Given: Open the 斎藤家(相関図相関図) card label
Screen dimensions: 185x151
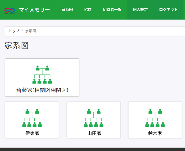Looking at the screenshot, I should pyautogui.click(x=42, y=90).
